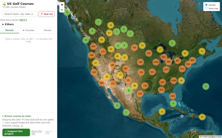Click the 20 cluster near Nova Scotia
222x138 pixels.
(x=202, y=51)
